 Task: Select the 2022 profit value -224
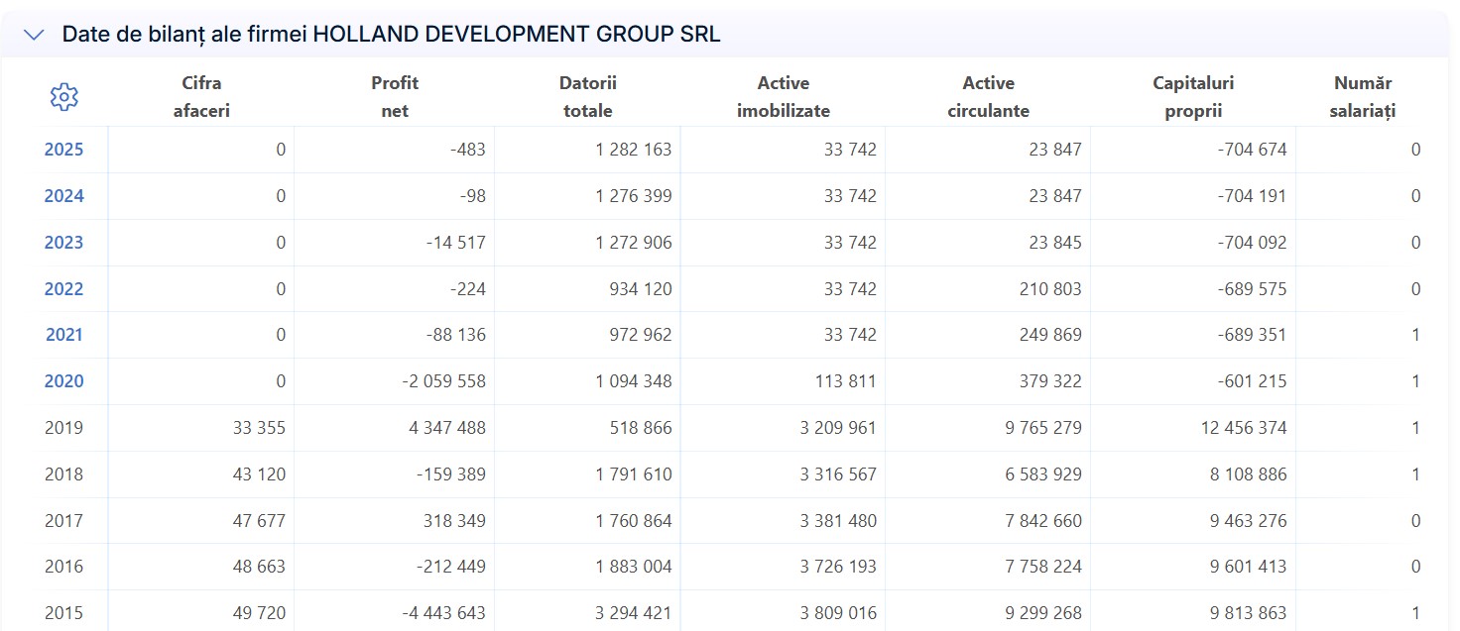point(467,289)
